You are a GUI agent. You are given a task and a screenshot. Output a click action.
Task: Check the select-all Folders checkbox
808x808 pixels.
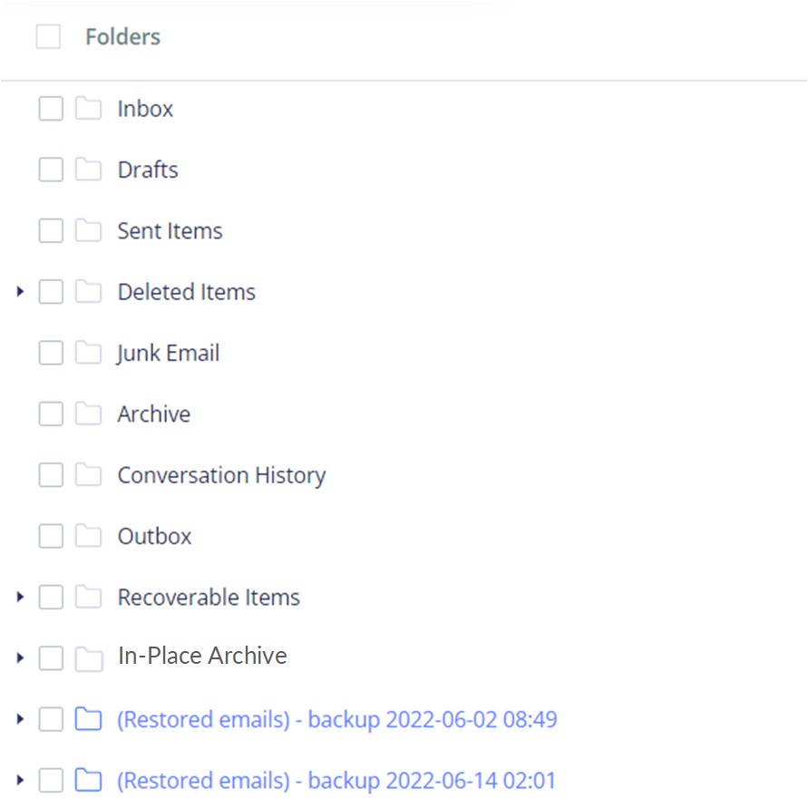(x=48, y=36)
